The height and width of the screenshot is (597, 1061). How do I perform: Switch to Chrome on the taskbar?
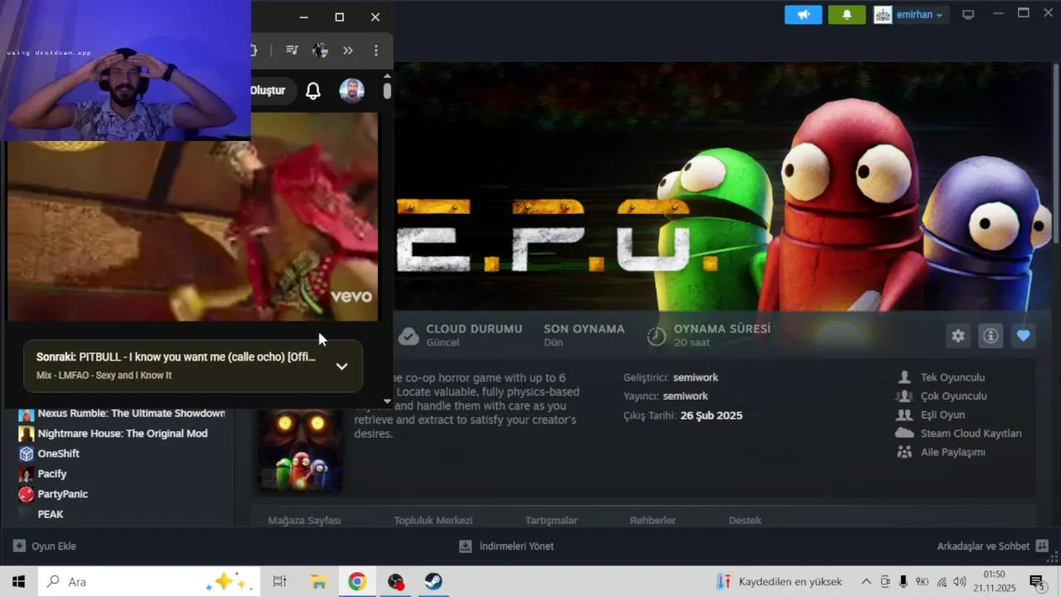(357, 581)
